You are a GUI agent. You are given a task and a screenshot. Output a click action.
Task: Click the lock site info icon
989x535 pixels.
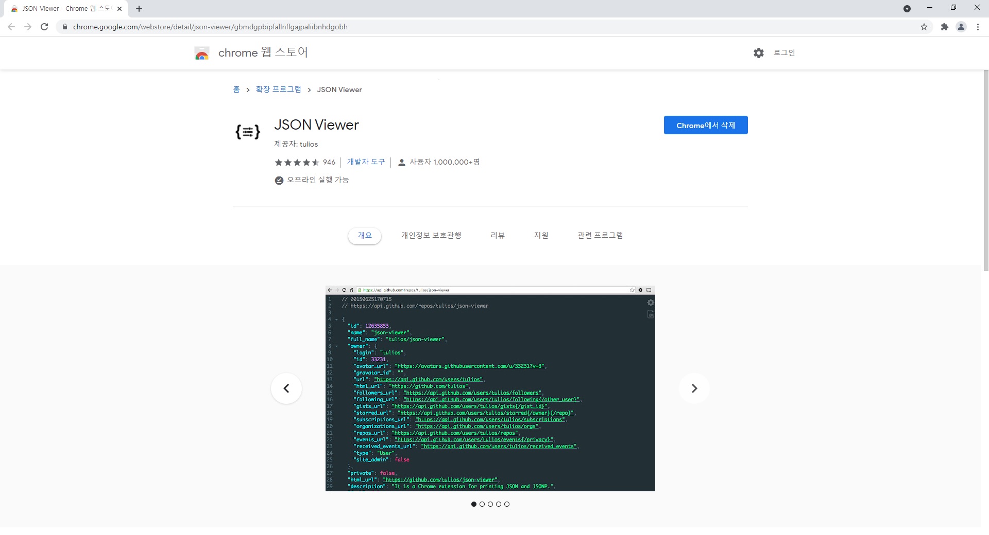[x=64, y=27]
